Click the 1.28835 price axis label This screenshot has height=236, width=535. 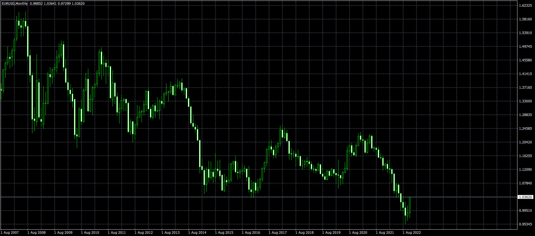click(526, 115)
